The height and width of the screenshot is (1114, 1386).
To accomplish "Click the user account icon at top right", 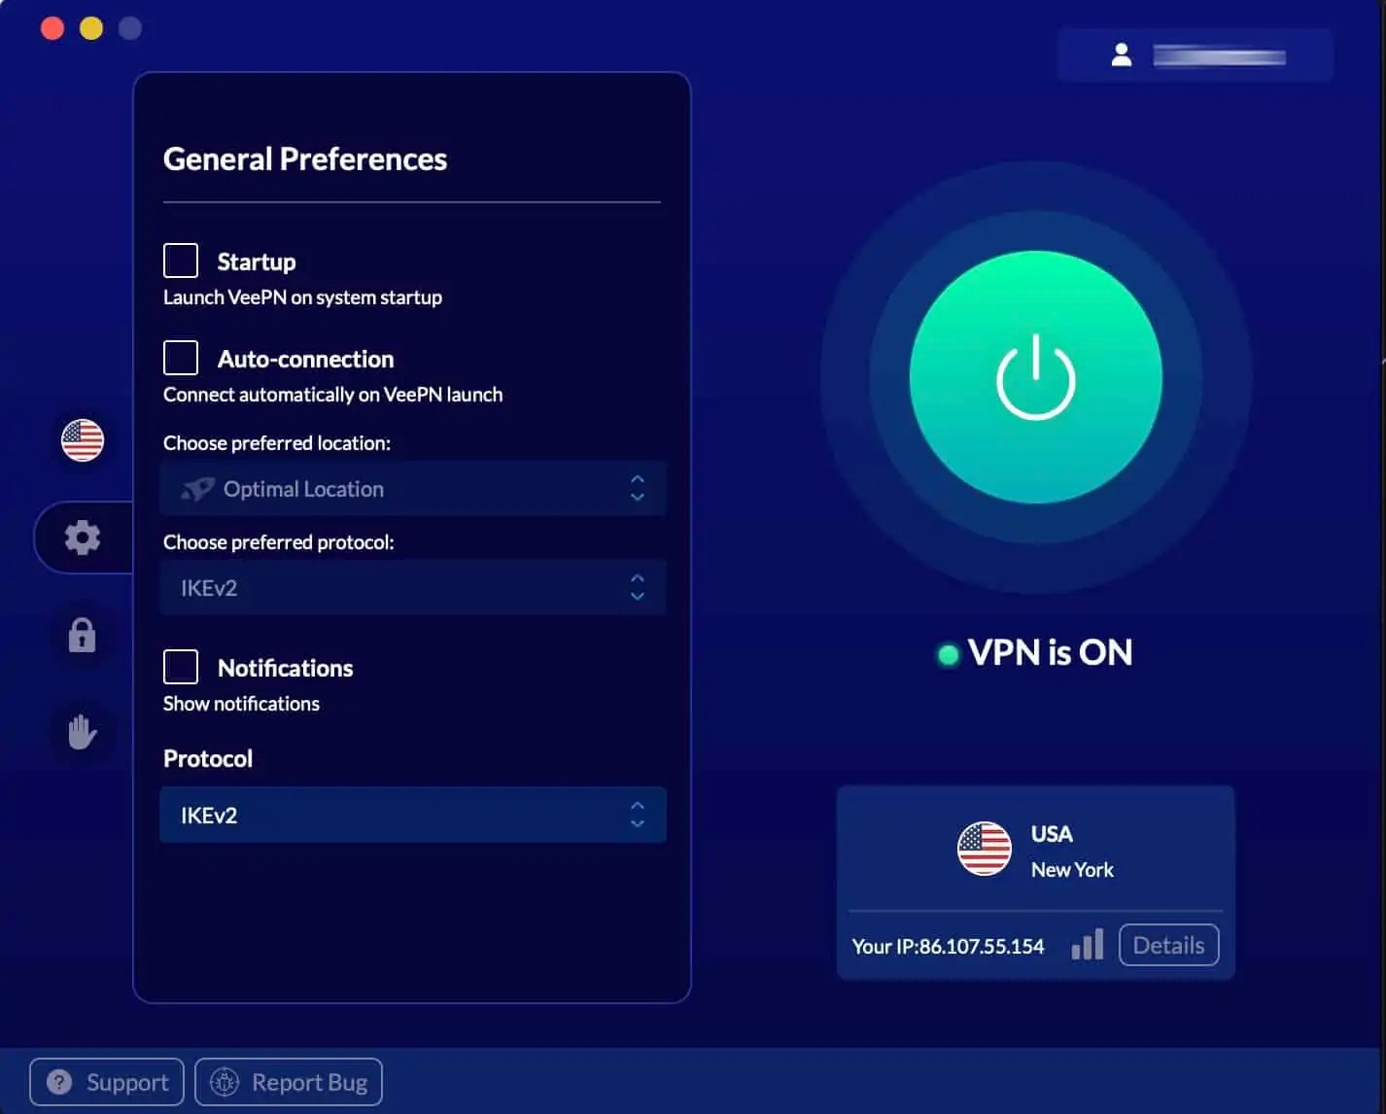I will (1123, 53).
